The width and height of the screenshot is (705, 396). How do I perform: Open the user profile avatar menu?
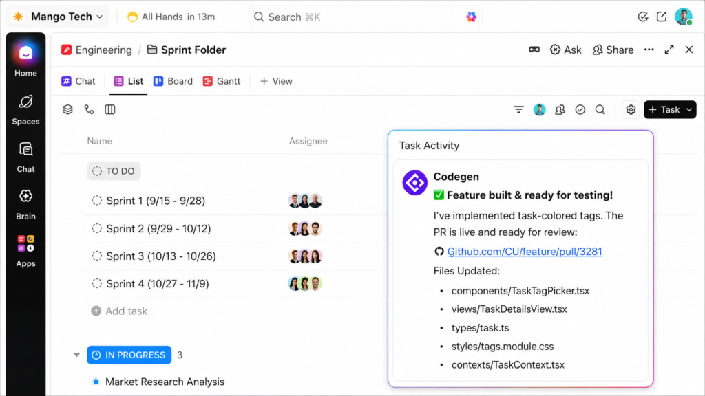pos(684,16)
